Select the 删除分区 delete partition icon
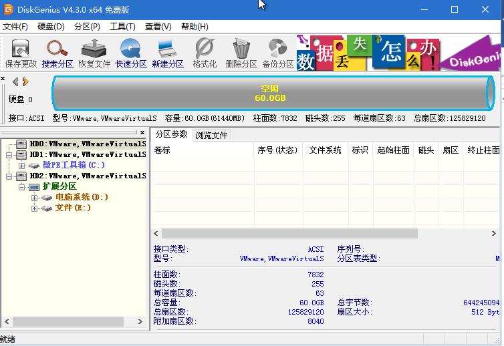This screenshot has width=504, height=346. (241, 53)
